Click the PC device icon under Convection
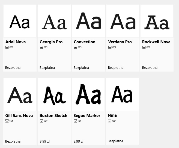The image size is (179, 148). (75, 47)
